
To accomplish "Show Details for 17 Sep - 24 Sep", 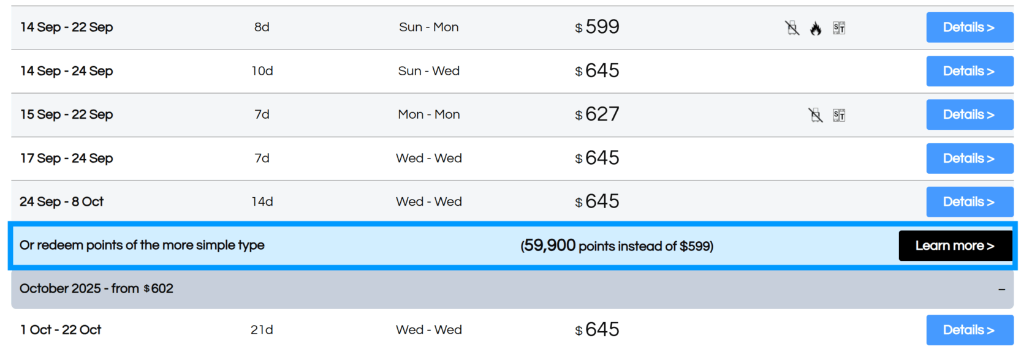I will (x=970, y=159).
